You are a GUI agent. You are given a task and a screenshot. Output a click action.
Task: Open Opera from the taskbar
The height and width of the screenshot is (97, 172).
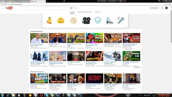click(41, 95)
